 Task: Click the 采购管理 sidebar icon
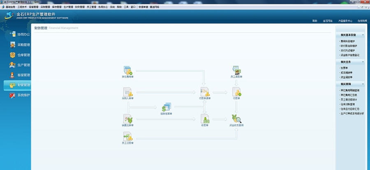point(13,45)
